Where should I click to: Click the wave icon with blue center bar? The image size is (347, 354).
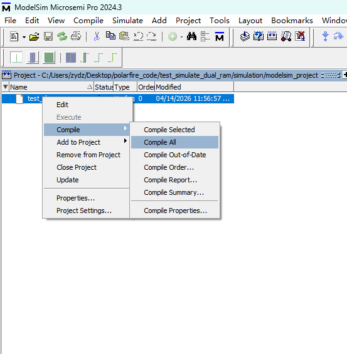33,58
